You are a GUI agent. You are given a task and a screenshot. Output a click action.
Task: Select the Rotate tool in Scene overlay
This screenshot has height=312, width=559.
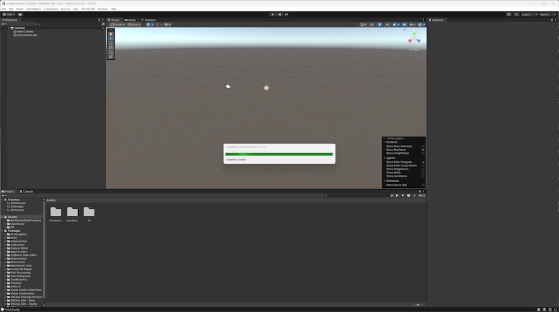pyautogui.click(x=111, y=43)
